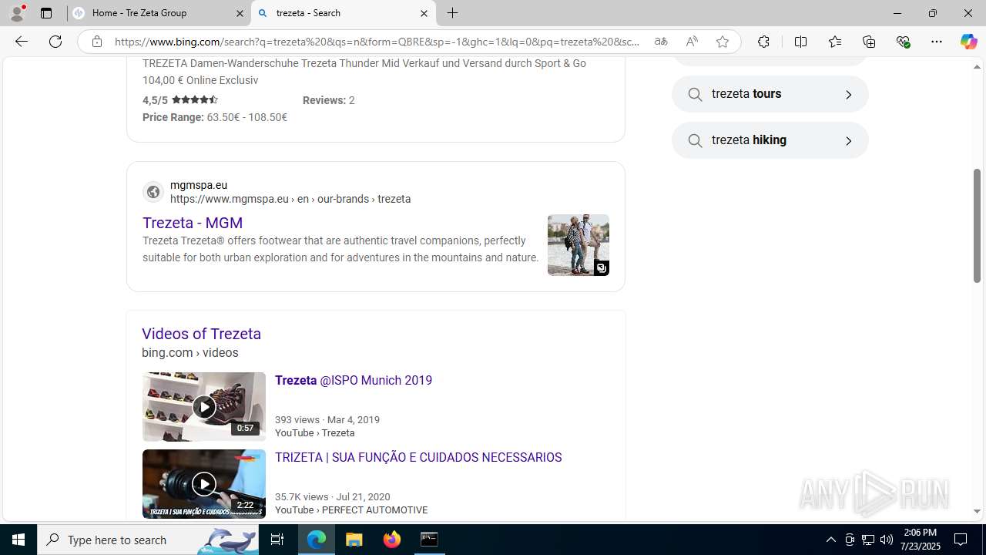Open the Collections icon

(x=869, y=42)
